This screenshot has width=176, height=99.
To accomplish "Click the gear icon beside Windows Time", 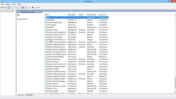I will [x=45, y=89].
